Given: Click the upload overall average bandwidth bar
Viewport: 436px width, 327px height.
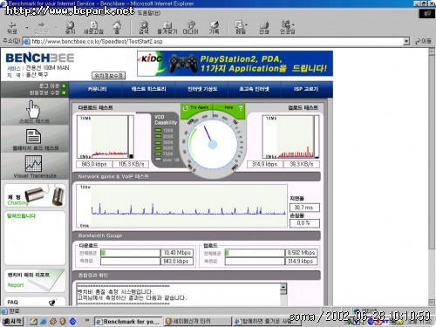Looking at the screenshot, I should [255, 253].
